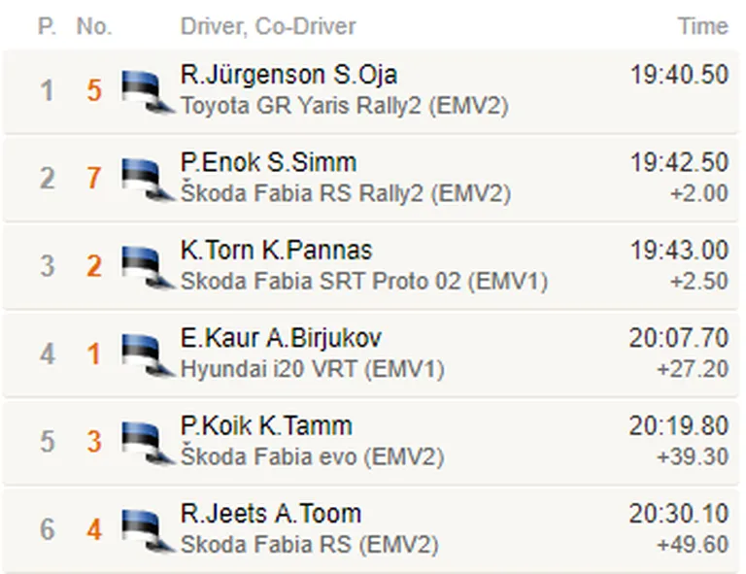
Task: Select the R.Jürgenson S.Oja driver names
Action: tap(288, 76)
